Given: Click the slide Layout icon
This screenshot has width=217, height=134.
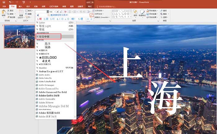Looking at the screenshot, I should [x=26, y=10].
